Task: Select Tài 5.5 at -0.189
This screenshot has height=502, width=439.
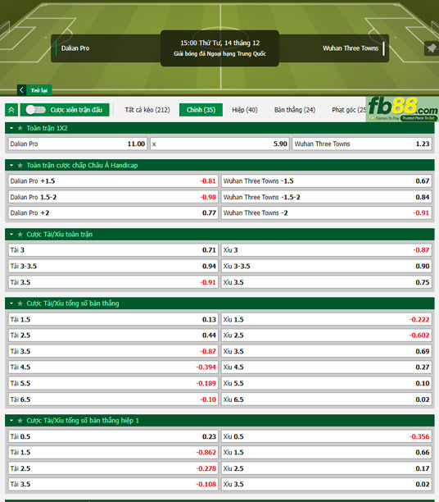Action: point(113,383)
